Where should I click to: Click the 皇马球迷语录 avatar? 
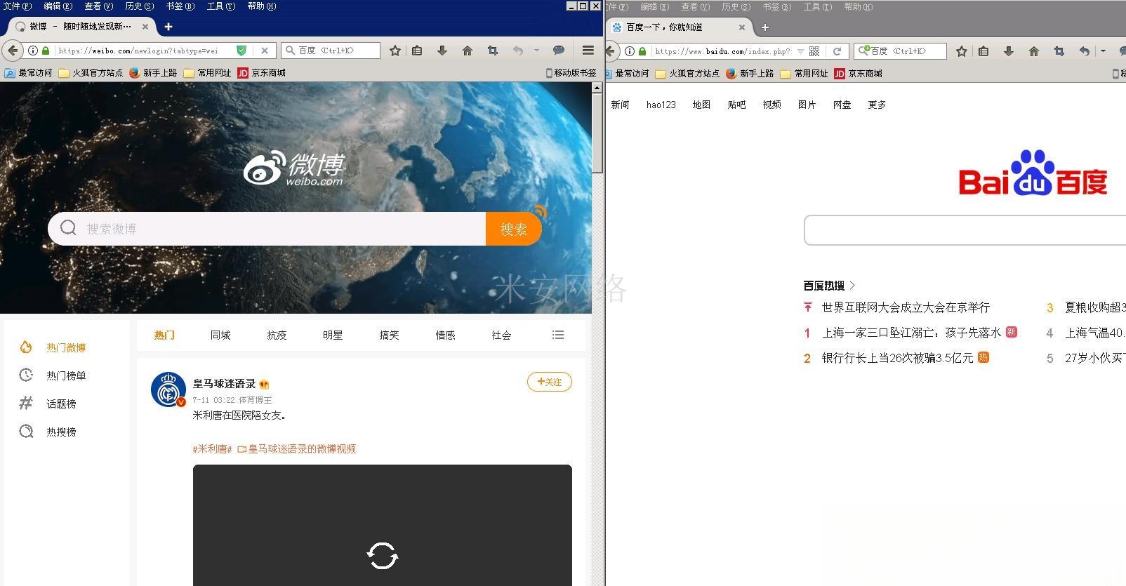[x=168, y=389]
